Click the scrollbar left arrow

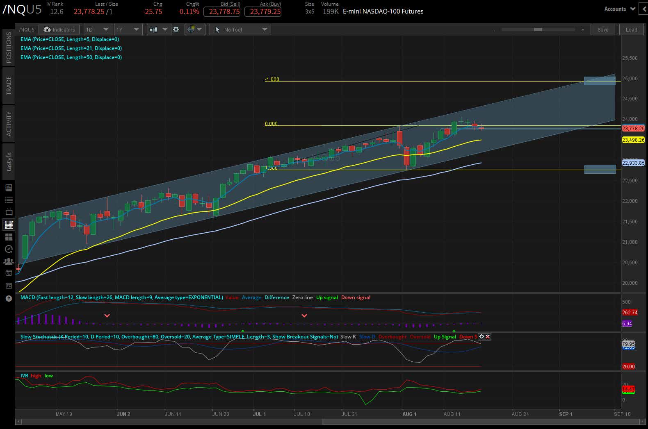[18, 422]
